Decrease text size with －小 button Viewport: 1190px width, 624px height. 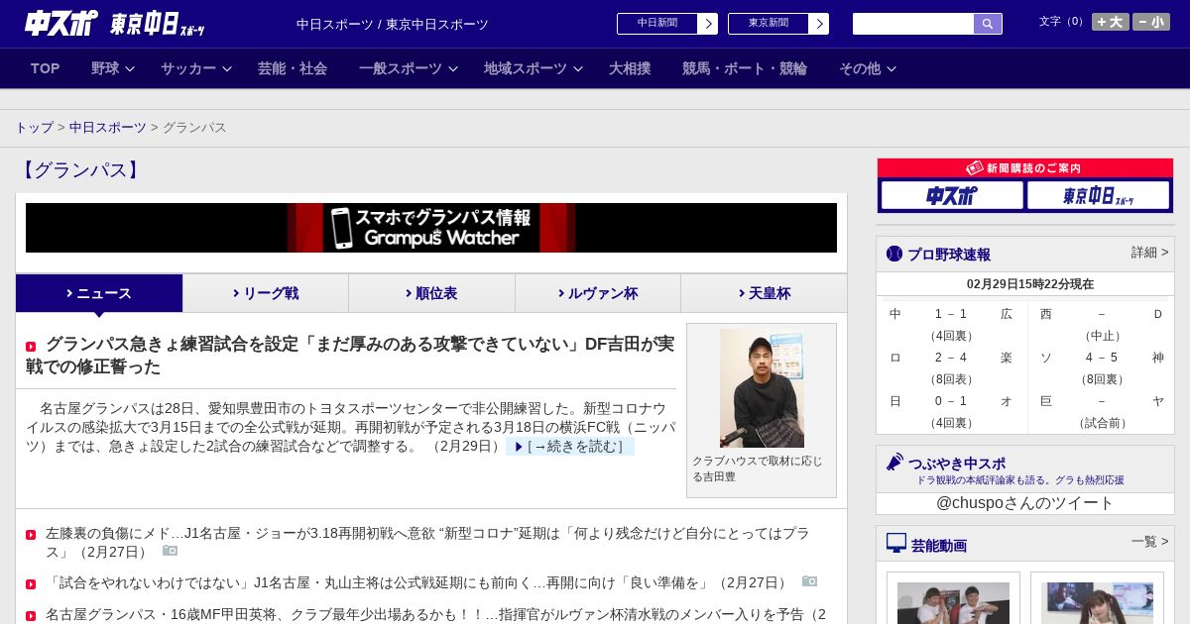[x=1151, y=22]
